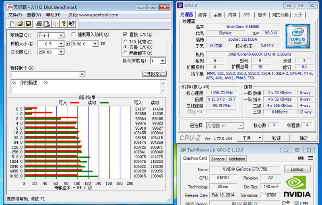Click the 1496.70 MHz core speed value
The image size is (322, 205).
click(222, 93)
